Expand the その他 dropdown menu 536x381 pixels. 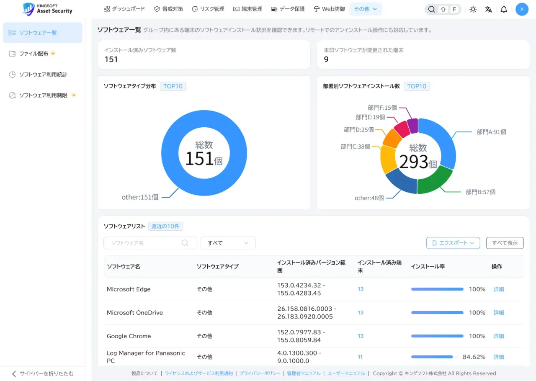pyautogui.click(x=366, y=9)
